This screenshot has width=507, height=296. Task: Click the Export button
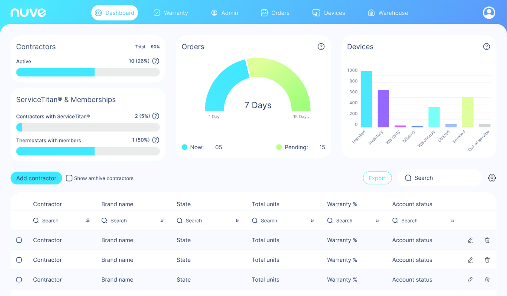[x=377, y=178]
